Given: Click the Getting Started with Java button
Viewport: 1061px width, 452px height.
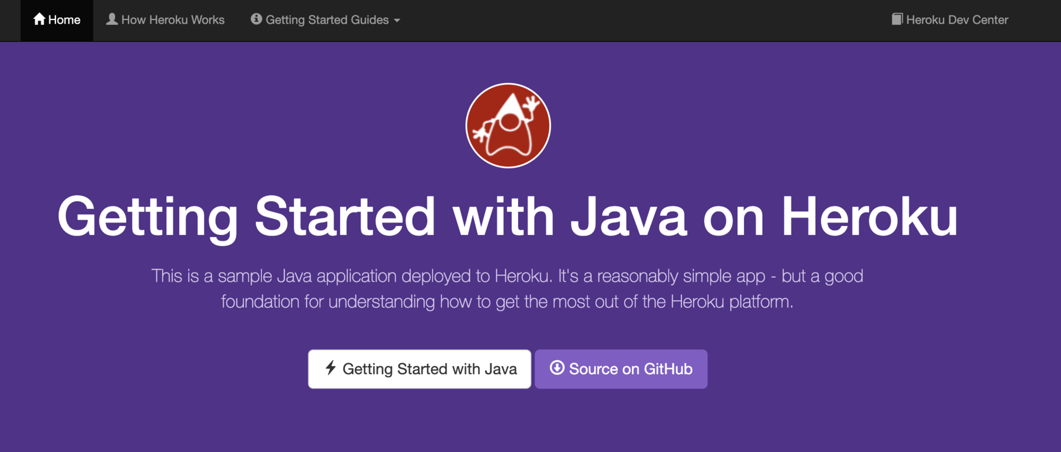Looking at the screenshot, I should [420, 369].
